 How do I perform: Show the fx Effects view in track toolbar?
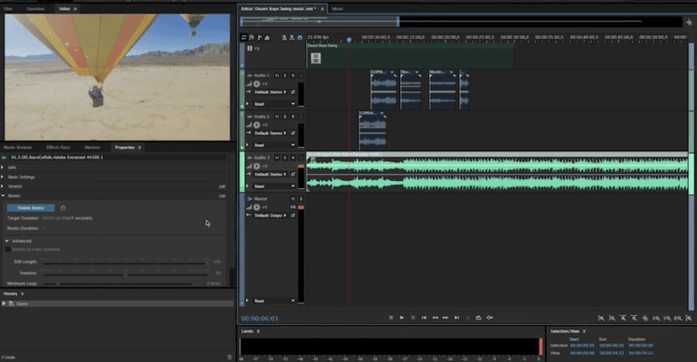[252, 37]
